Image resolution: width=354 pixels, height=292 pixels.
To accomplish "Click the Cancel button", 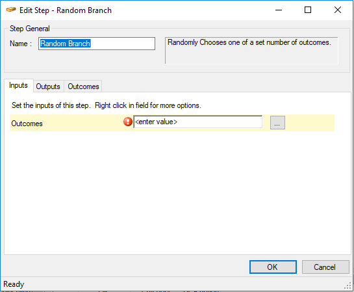I will tap(325, 267).
